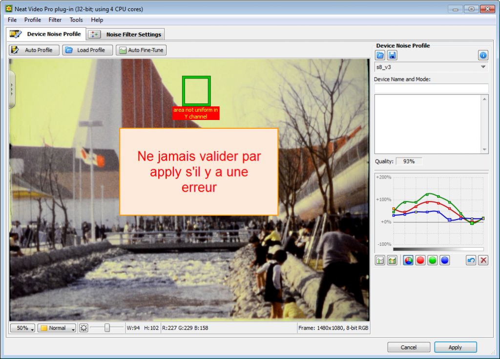This screenshot has width=500, height=359.
Task: Click inside the profile description text area
Action: [x=428, y=124]
